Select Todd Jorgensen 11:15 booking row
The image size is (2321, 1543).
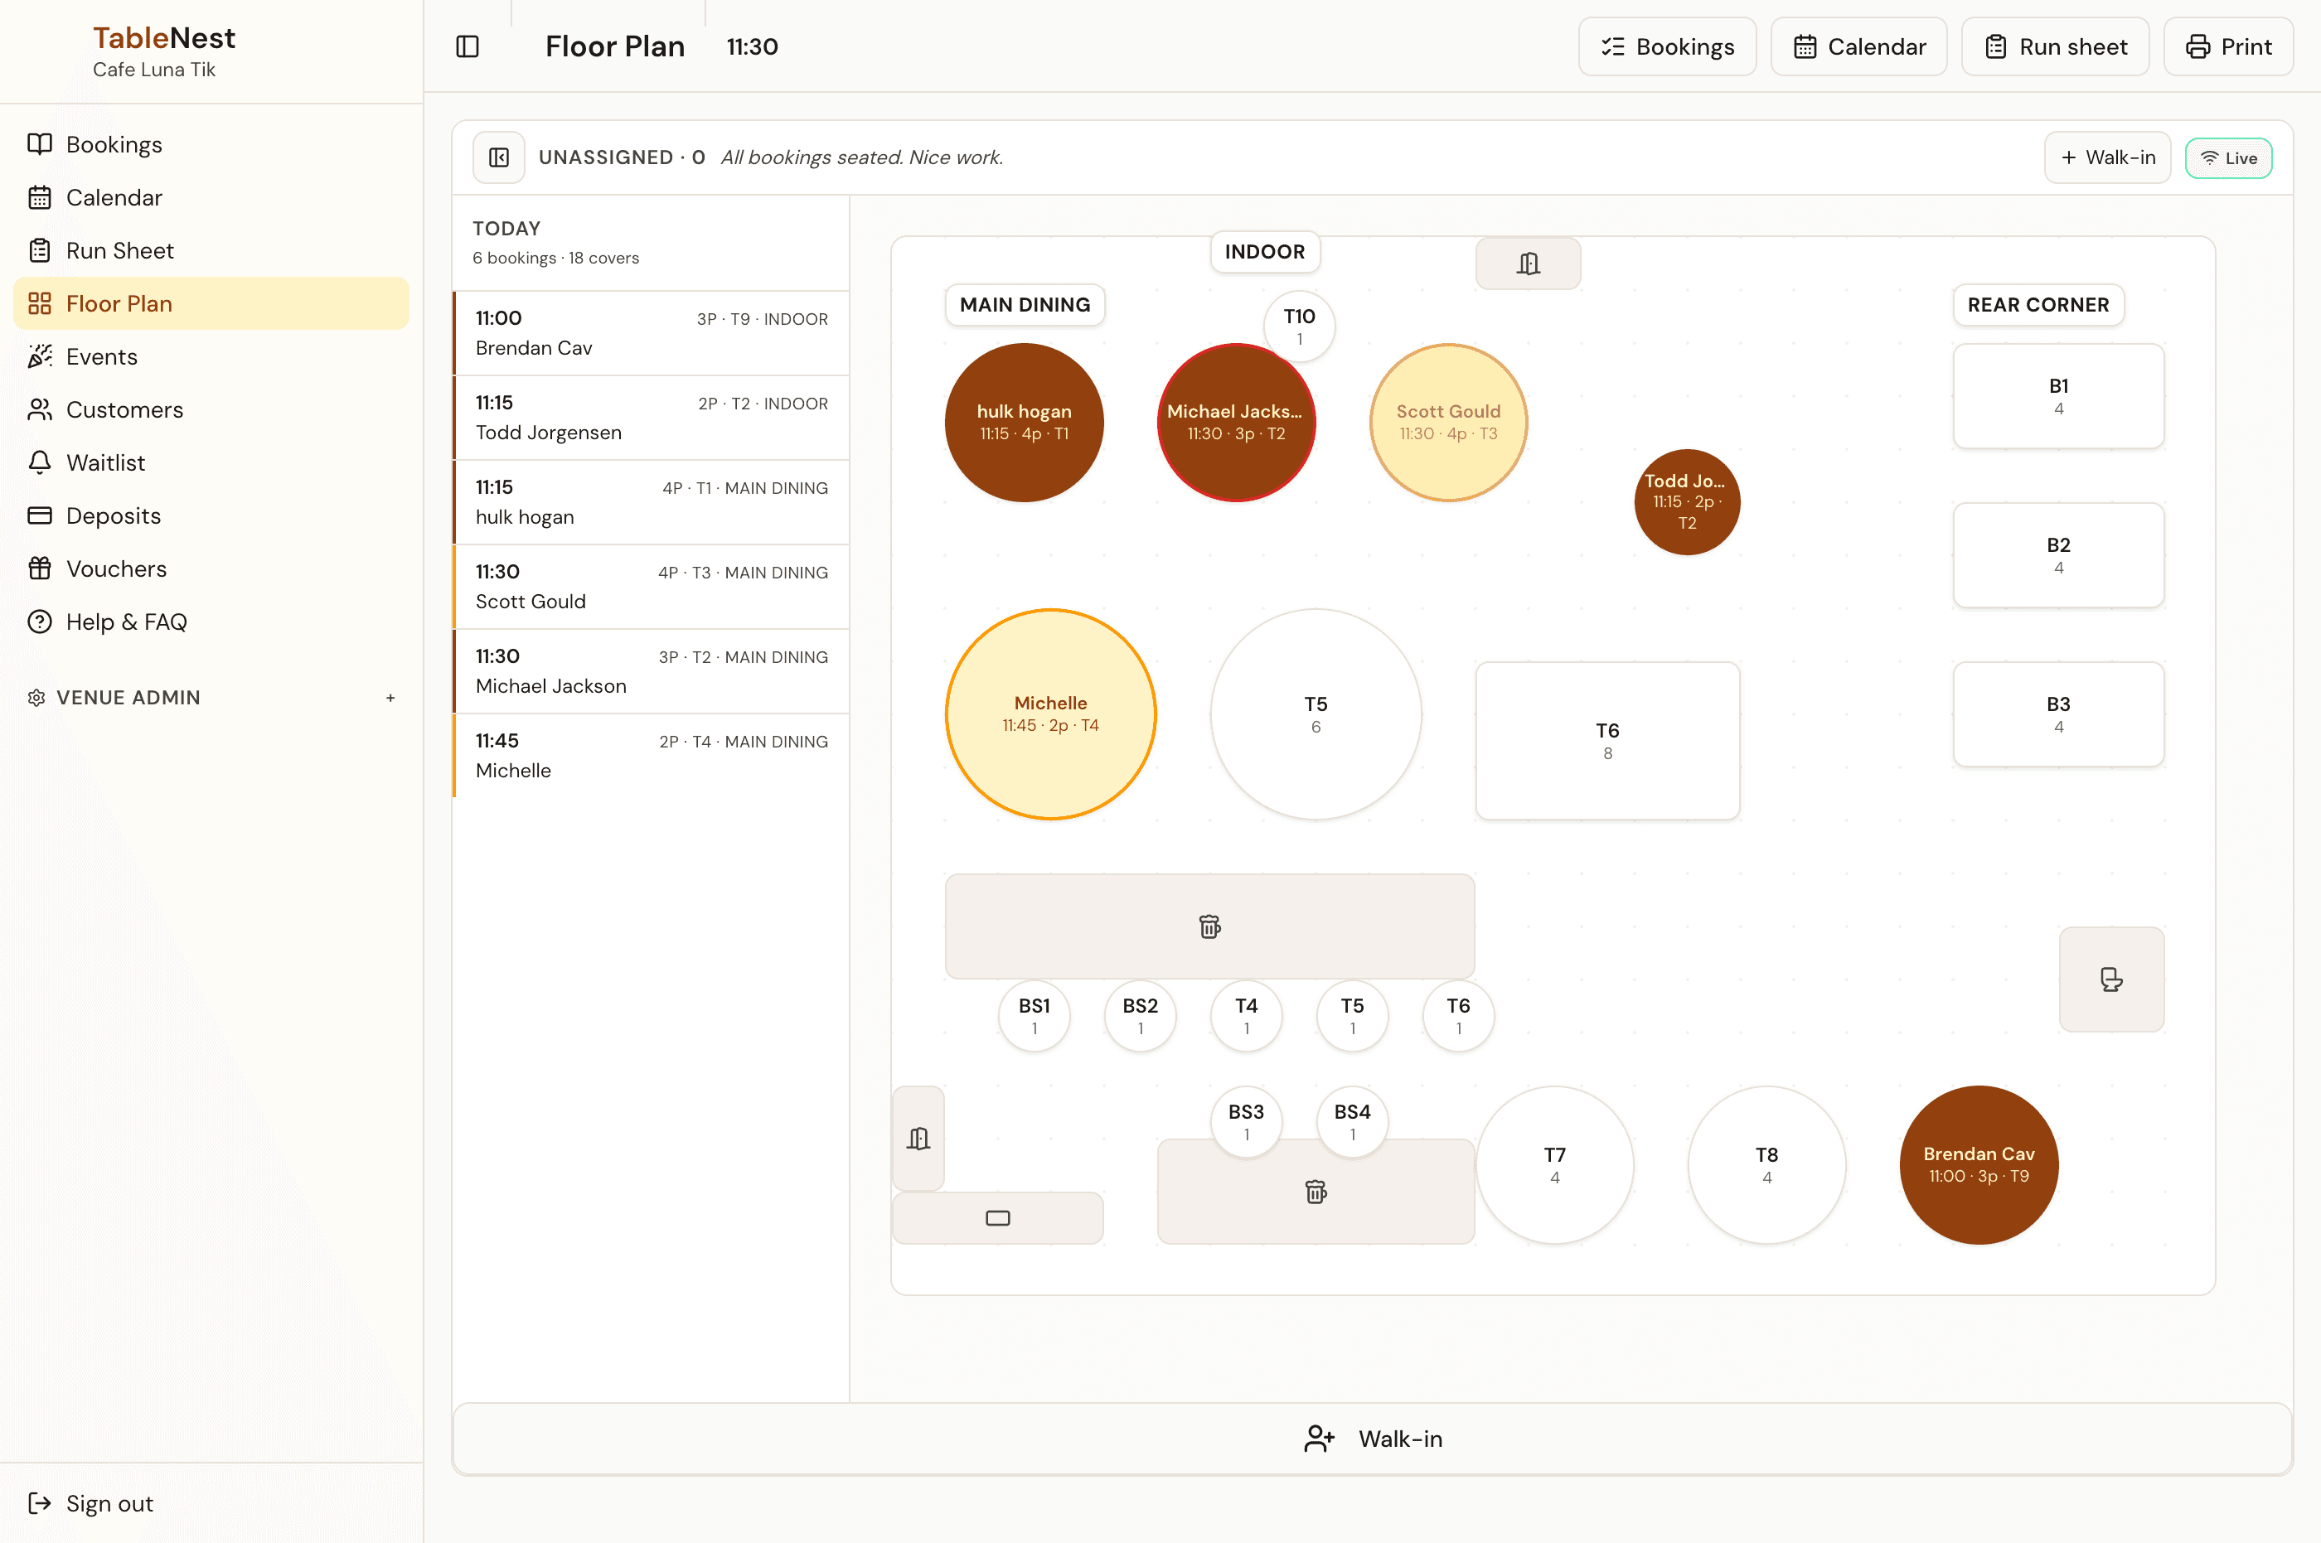[x=651, y=418]
